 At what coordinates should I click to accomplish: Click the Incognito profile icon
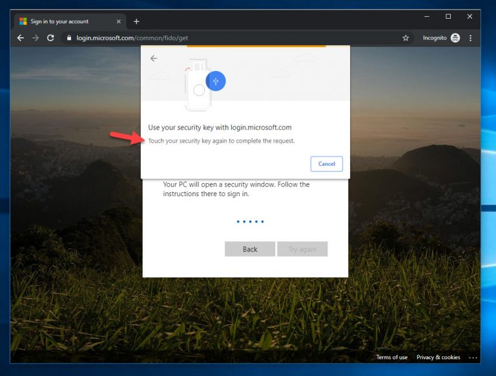click(455, 38)
